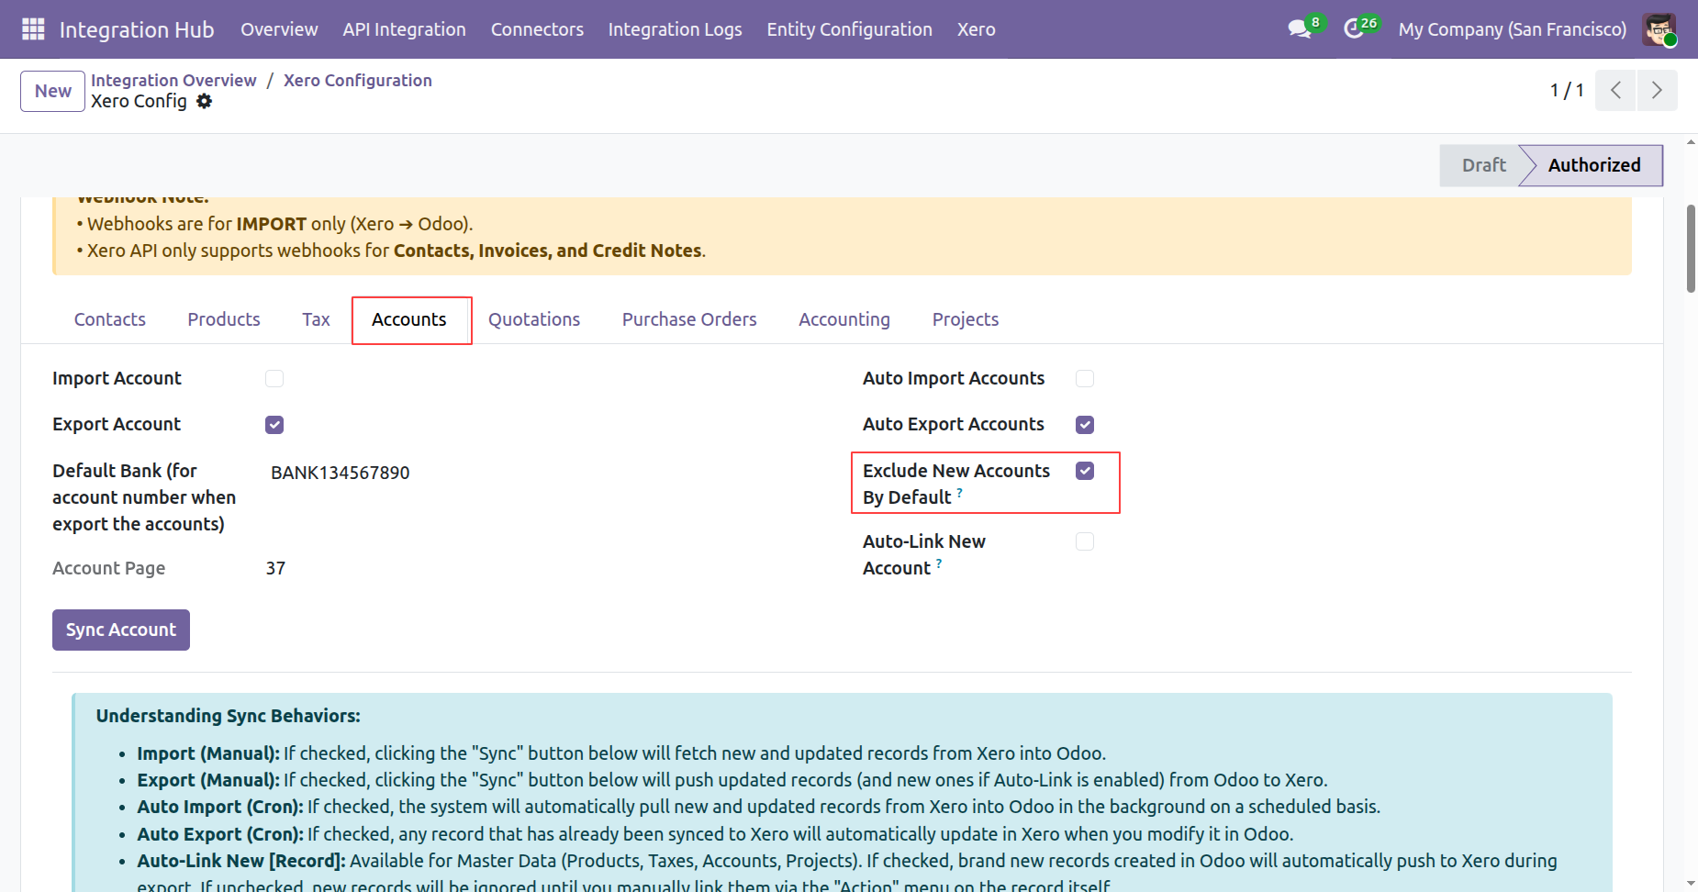1698x892 pixels.
Task: Switch to the Contacts tab
Action: click(x=110, y=319)
